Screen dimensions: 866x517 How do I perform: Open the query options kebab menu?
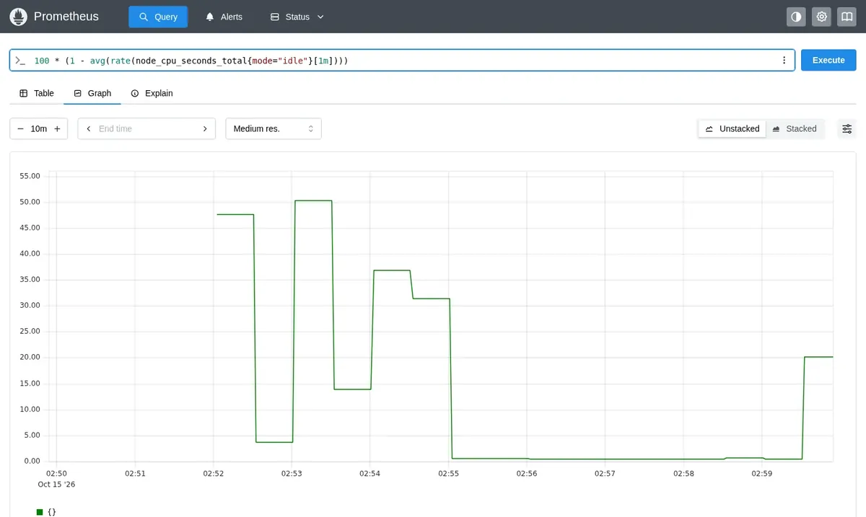click(784, 61)
